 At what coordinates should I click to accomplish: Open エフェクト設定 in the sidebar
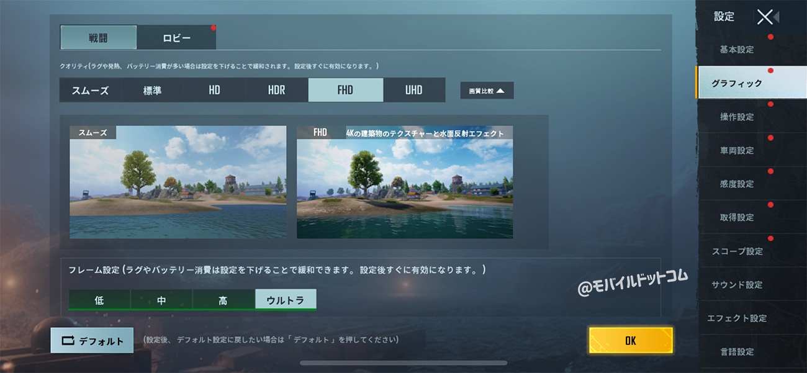pyautogui.click(x=752, y=318)
